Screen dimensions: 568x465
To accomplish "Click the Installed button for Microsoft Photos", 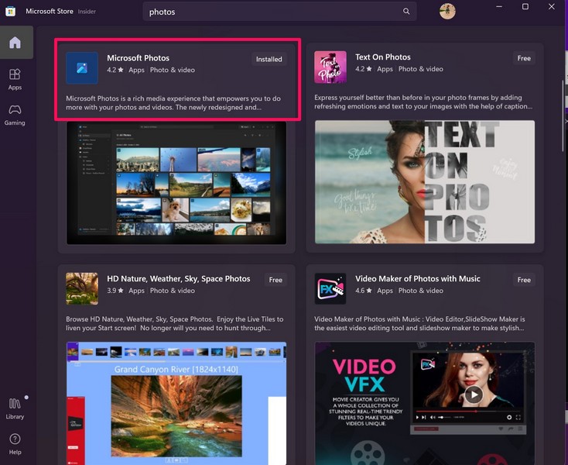I will (269, 59).
